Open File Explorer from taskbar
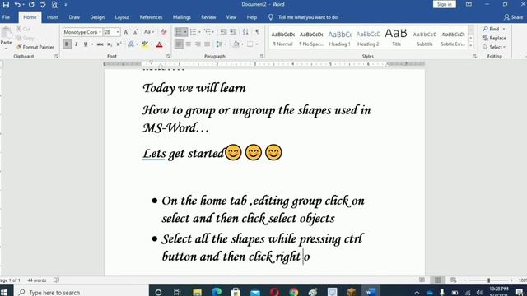The height and width of the screenshot is (296, 527). tap(198, 293)
